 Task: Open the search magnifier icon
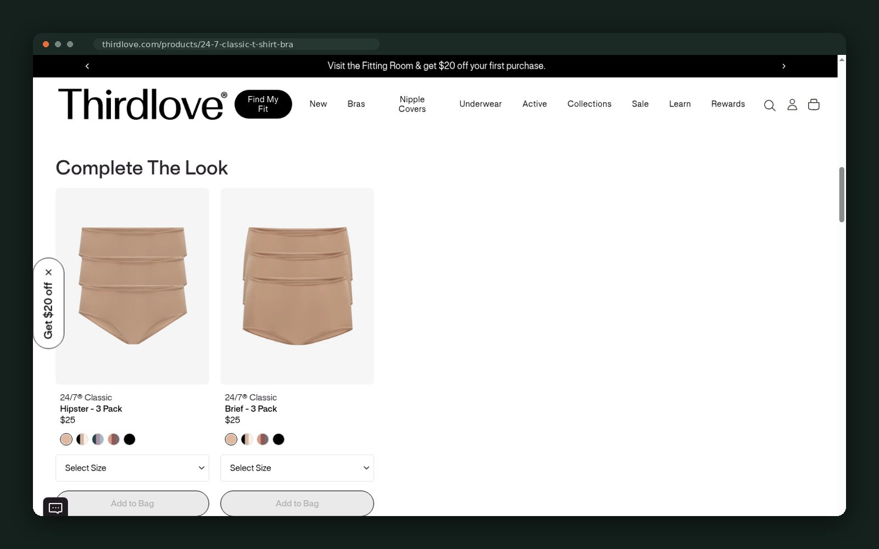pos(770,105)
